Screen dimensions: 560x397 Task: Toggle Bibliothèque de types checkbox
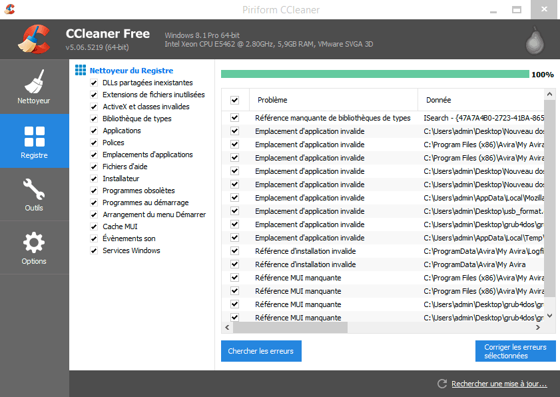tap(94, 119)
